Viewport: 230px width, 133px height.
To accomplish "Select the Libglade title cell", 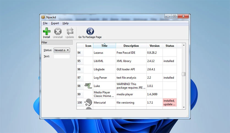I will pos(105,69).
